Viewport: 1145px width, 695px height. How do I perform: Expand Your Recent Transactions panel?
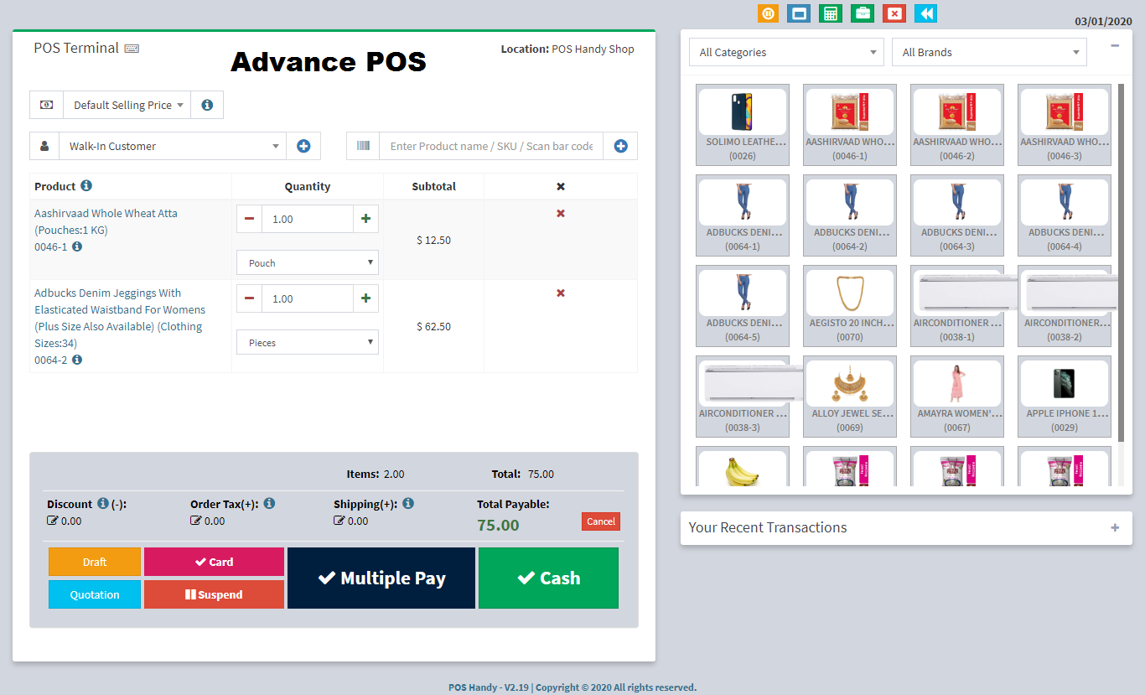(1115, 527)
